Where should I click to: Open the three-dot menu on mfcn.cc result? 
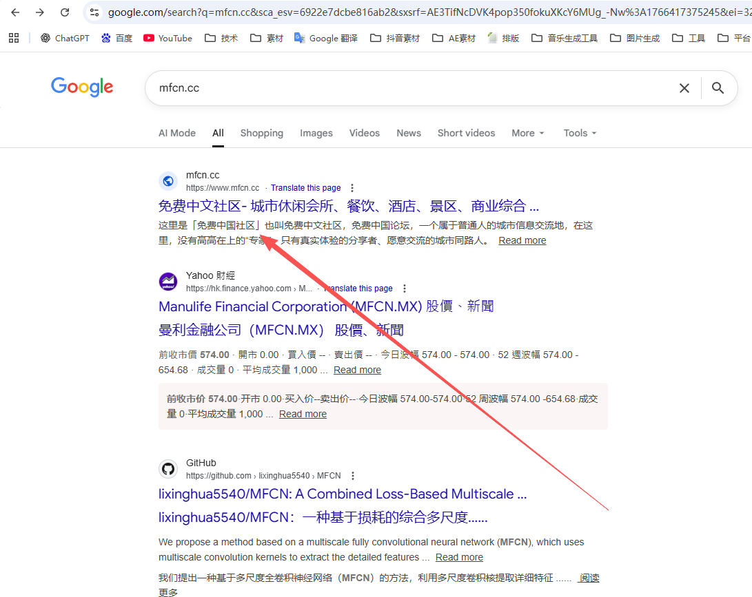[352, 187]
